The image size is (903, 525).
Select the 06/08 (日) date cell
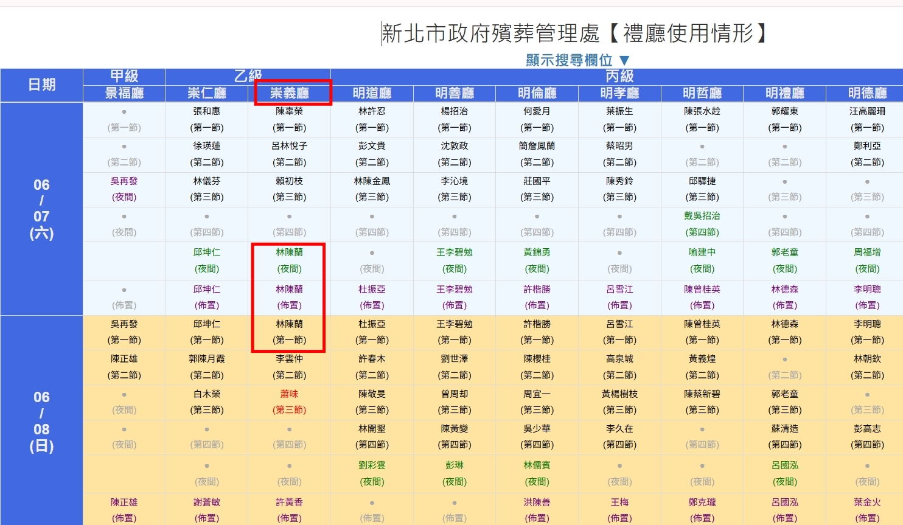coord(41,421)
